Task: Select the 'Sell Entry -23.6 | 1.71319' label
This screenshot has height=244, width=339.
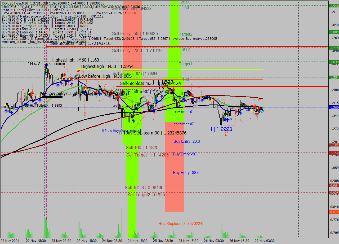Action: click(x=137, y=50)
